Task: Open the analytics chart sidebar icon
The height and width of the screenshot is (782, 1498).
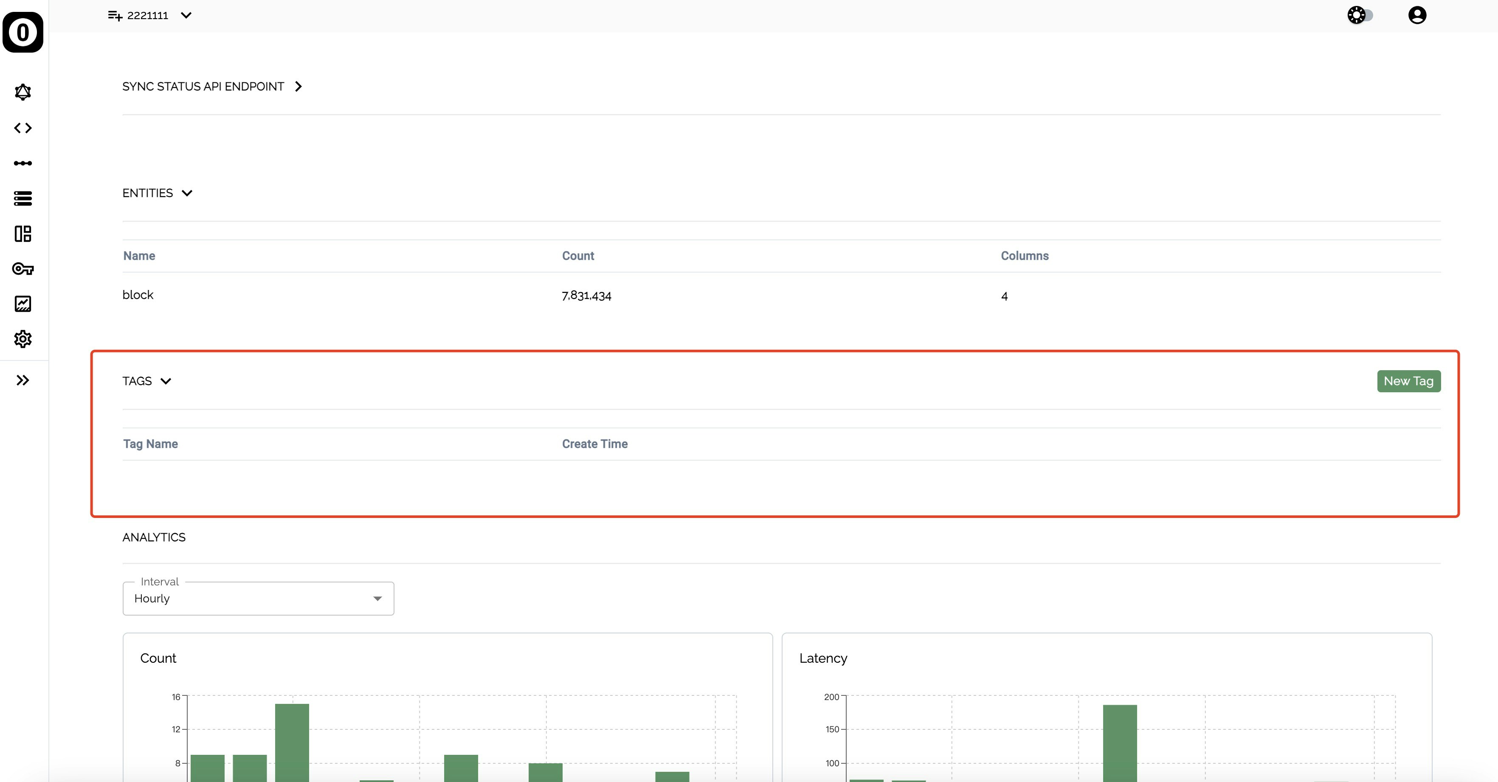Action: pos(23,304)
